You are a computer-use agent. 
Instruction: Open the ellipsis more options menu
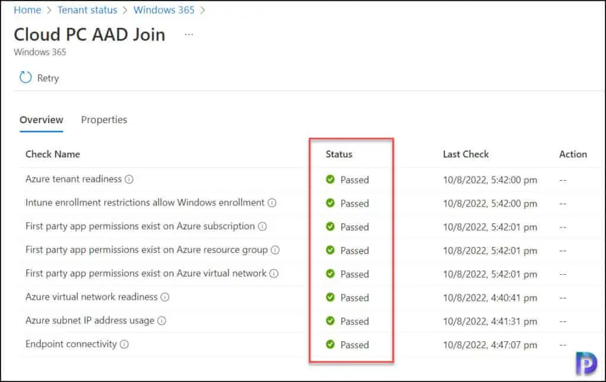(x=189, y=34)
